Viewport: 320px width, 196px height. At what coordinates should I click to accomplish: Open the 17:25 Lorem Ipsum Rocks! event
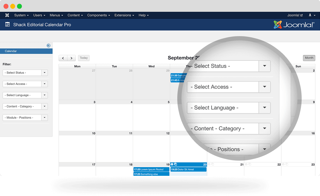coord(151,170)
